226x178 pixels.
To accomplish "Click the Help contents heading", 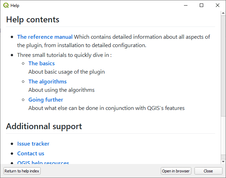I will point(33,20).
